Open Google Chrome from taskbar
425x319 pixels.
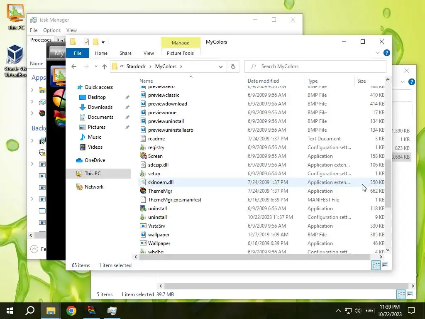click(x=71, y=311)
